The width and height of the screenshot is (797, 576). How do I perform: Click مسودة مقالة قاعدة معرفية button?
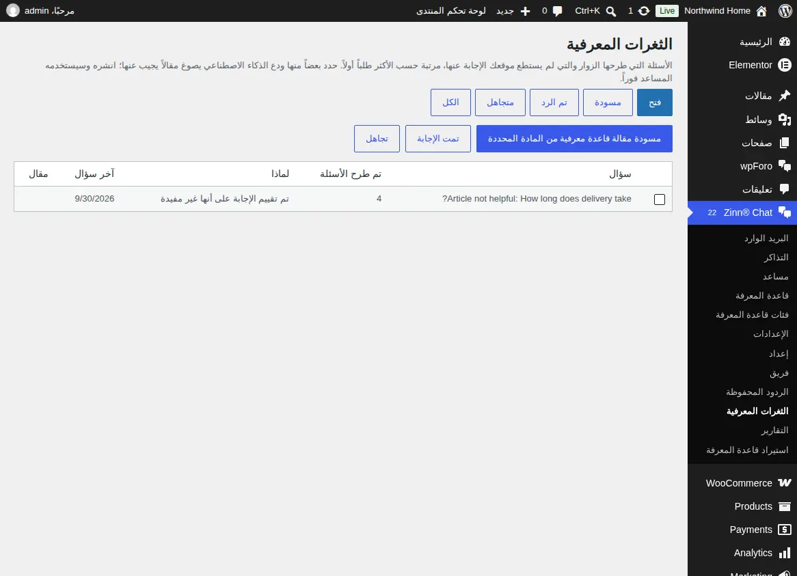[x=574, y=139]
